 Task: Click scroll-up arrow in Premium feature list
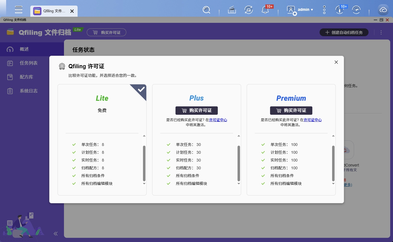[x=333, y=136]
